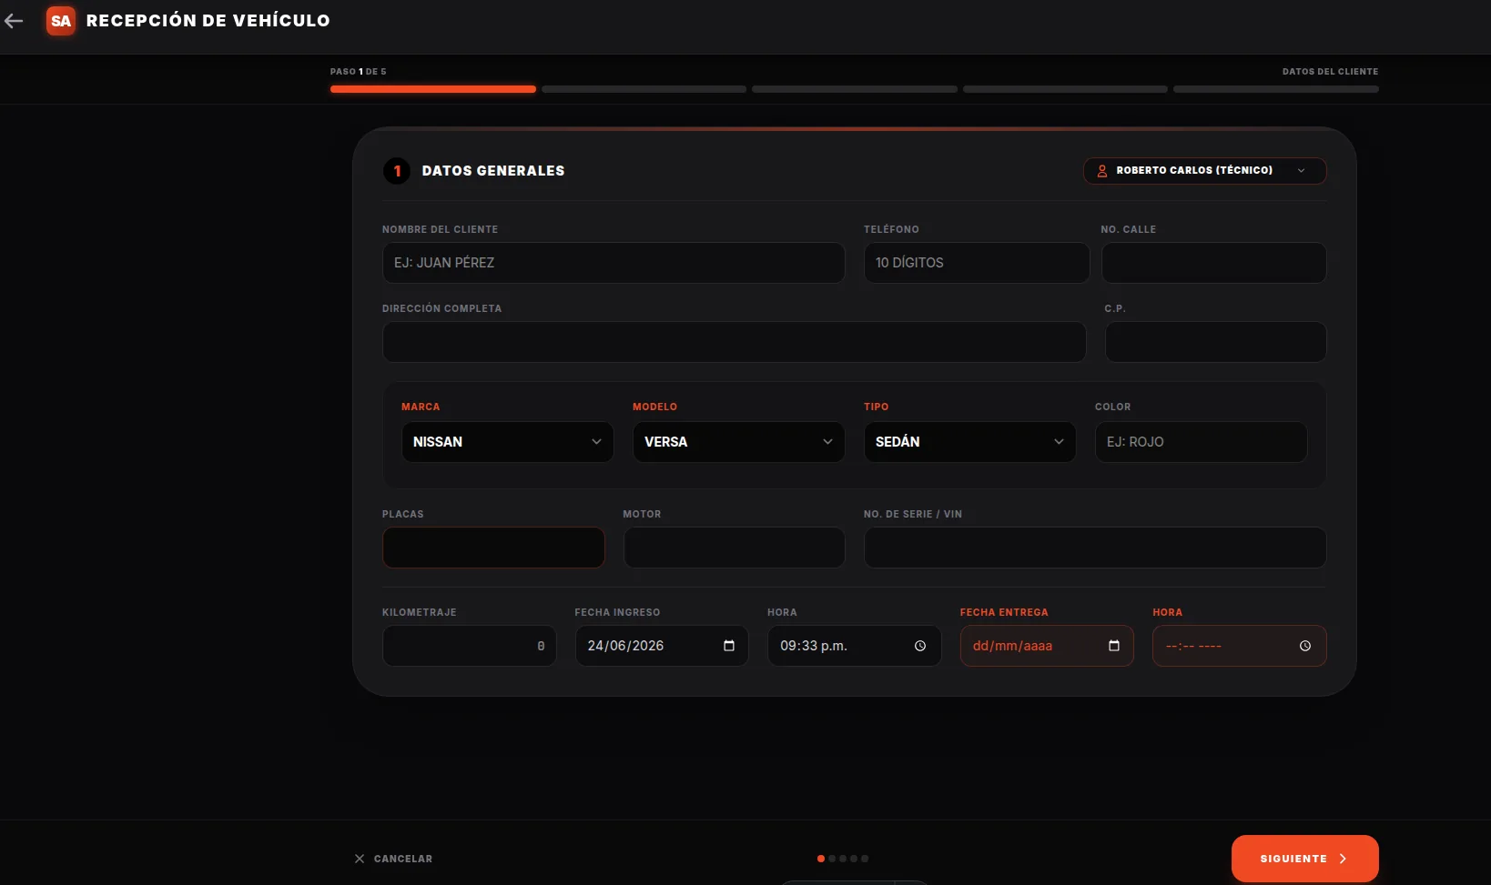The width and height of the screenshot is (1491, 885).
Task: Open the Fecha Entrega calendar picker icon
Action: coord(1114,646)
